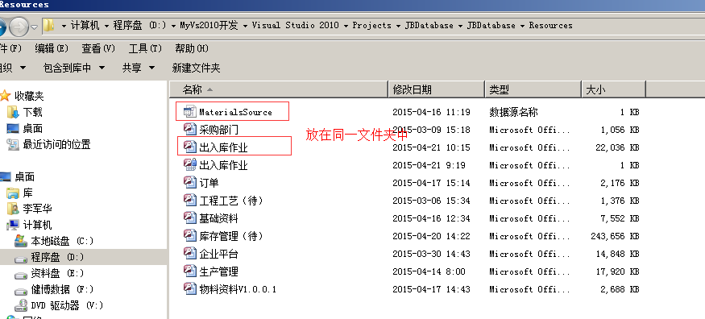Click size 17,920 KB

pos(617,271)
